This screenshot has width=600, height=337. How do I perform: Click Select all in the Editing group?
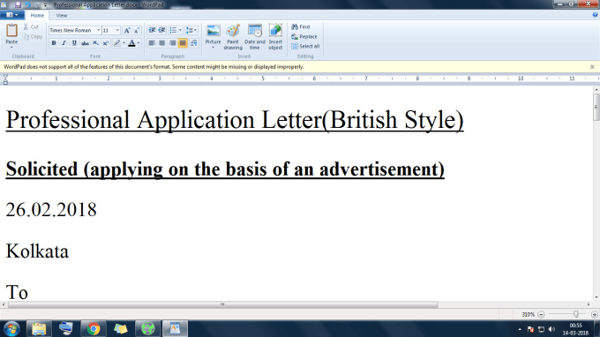coord(305,46)
